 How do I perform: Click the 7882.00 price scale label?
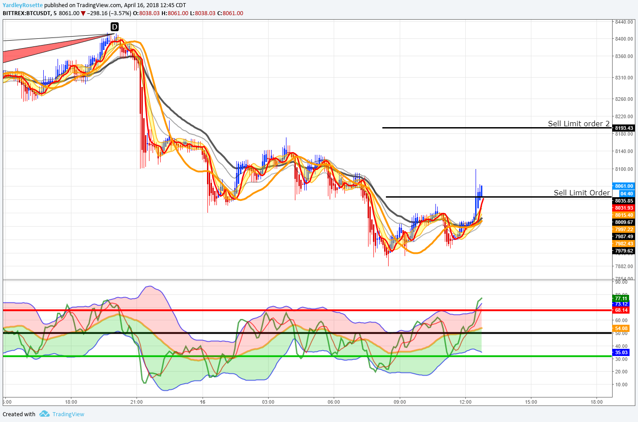tap(624, 266)
